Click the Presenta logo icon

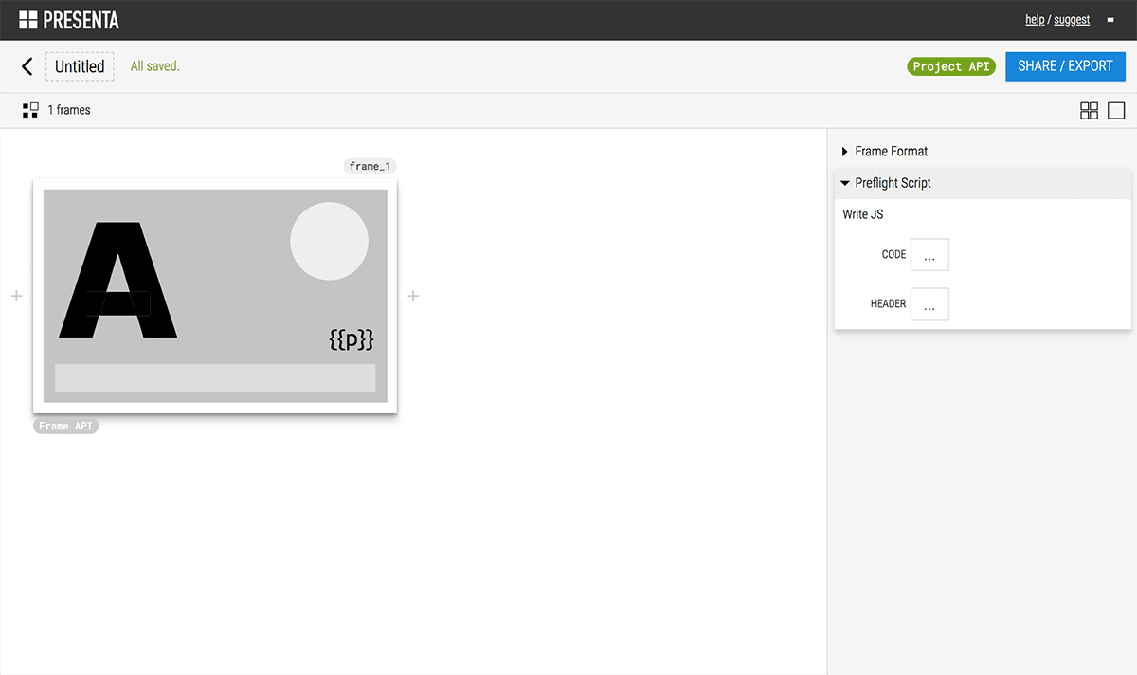(28, 20)
